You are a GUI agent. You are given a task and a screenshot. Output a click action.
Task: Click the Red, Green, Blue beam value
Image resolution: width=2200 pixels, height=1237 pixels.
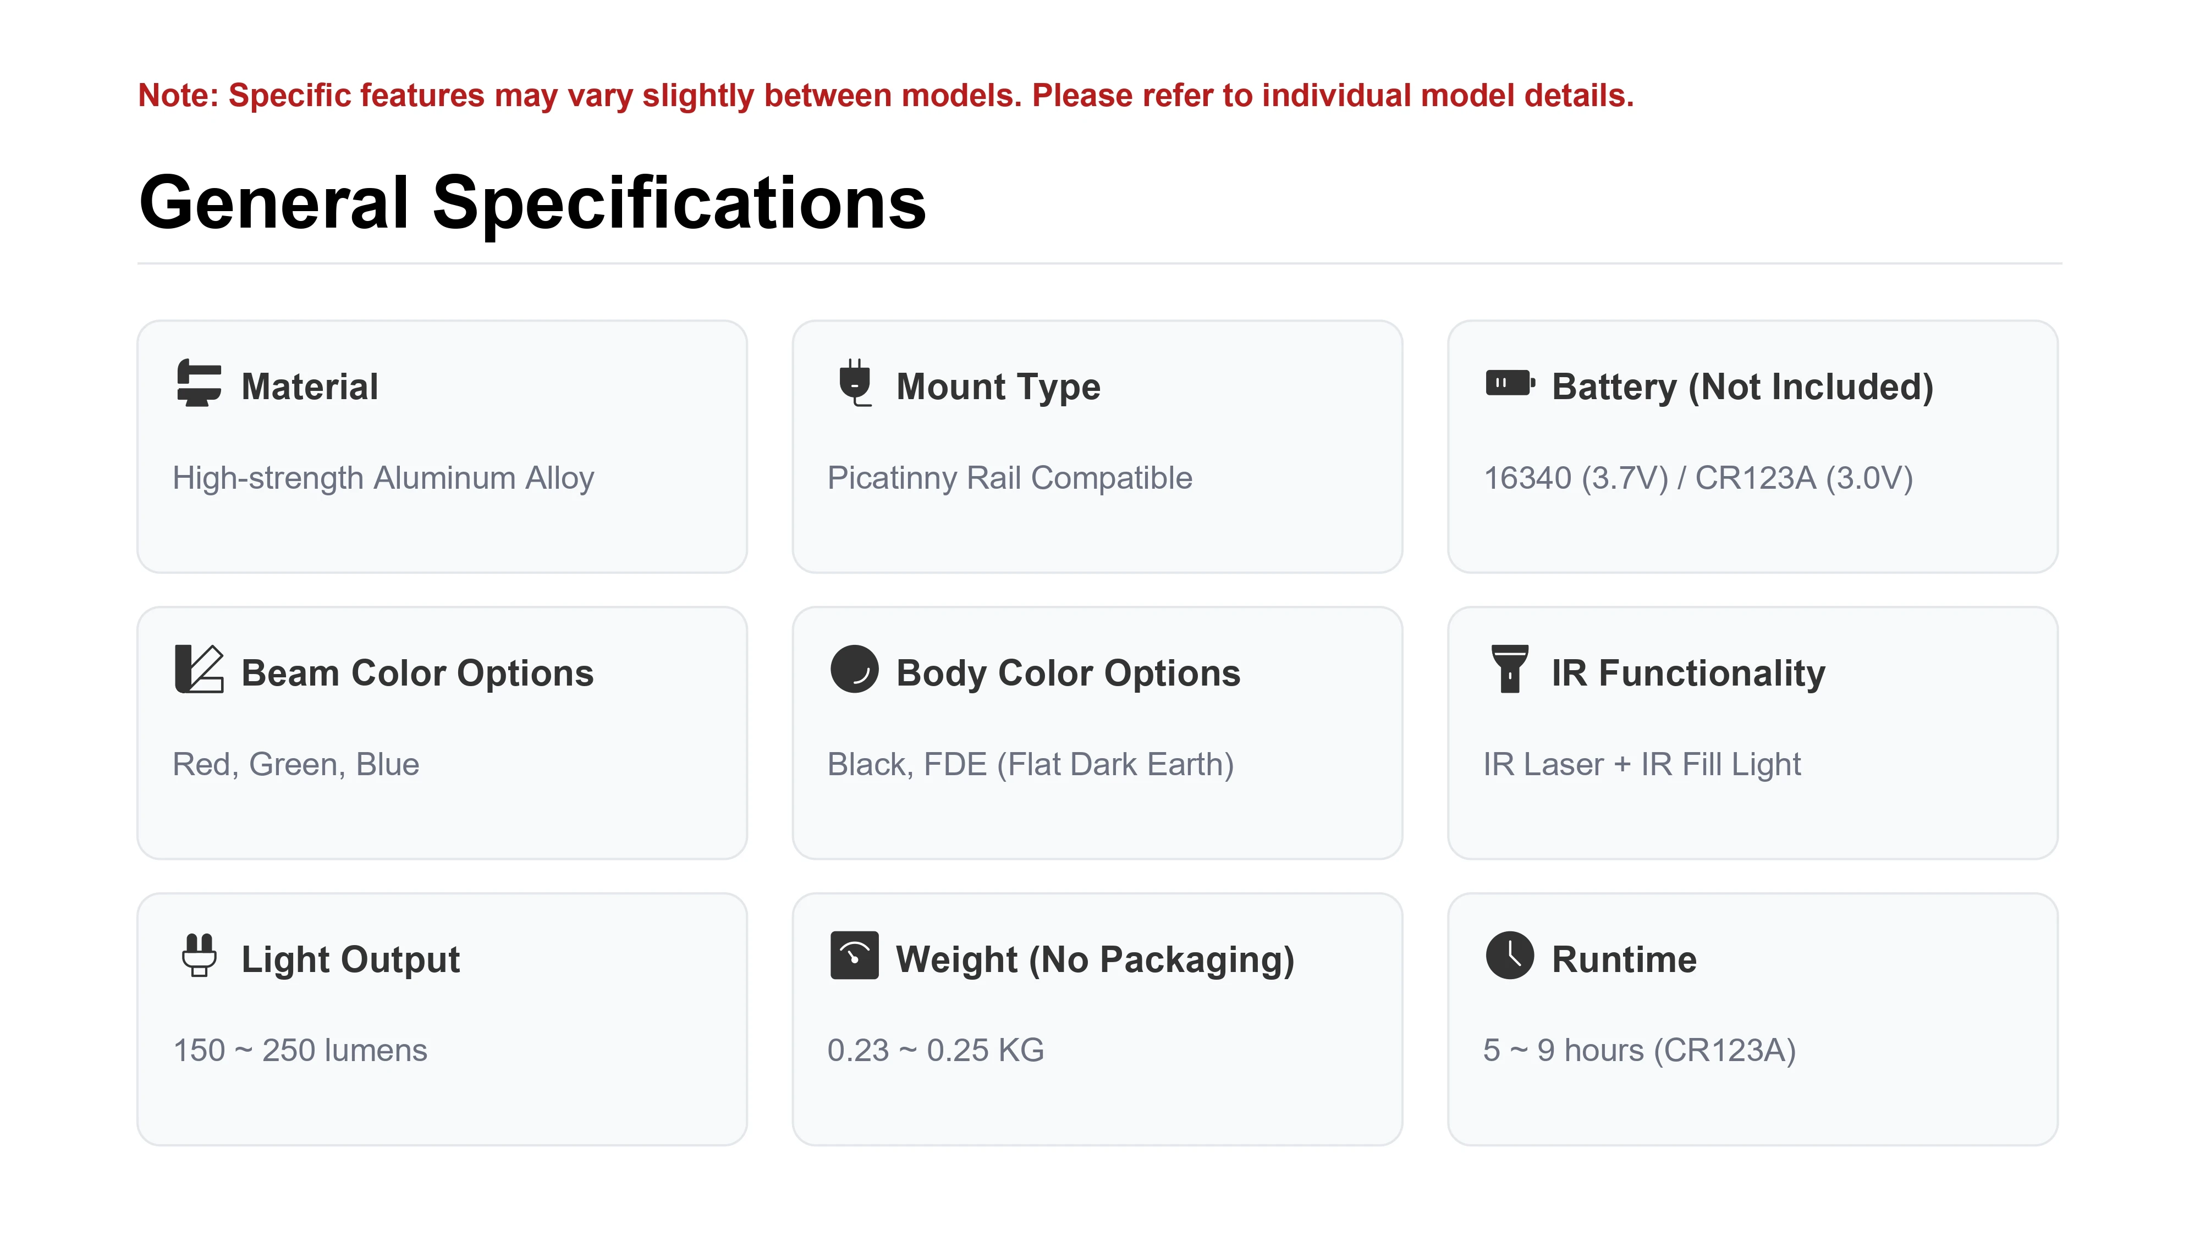tap(295, 764)
